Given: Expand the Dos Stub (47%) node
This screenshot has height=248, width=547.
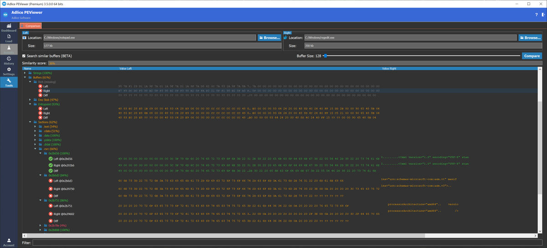Looking at the screenshot, I should (30, 100).
